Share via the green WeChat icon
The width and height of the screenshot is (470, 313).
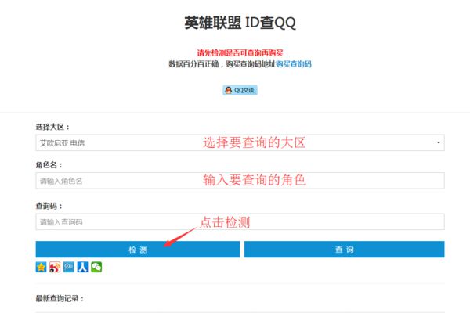pyautogui.click(x=96, y=267)
